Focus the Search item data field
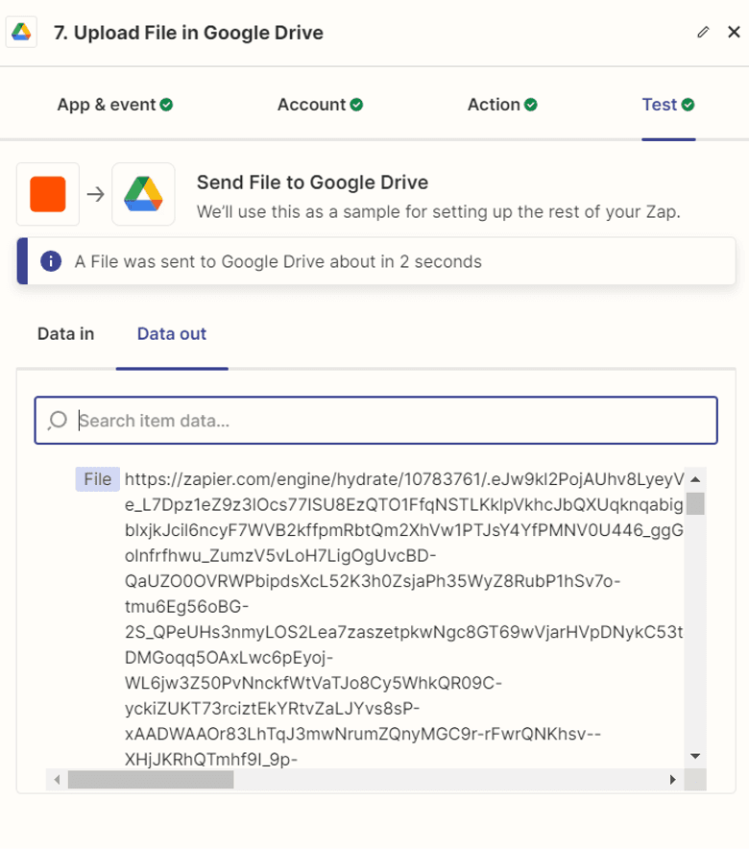Image resolution: width=749 pixels, height=850 pixels. click(x=376, y=421)
